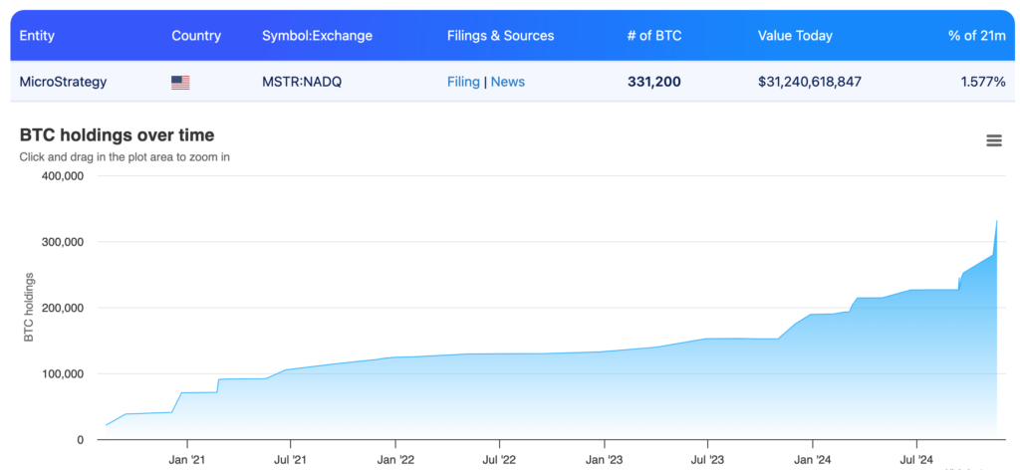Click the Jan '24 x-axis label
The height and width of the screenshot is (470, 1020).
coord(812,460)
